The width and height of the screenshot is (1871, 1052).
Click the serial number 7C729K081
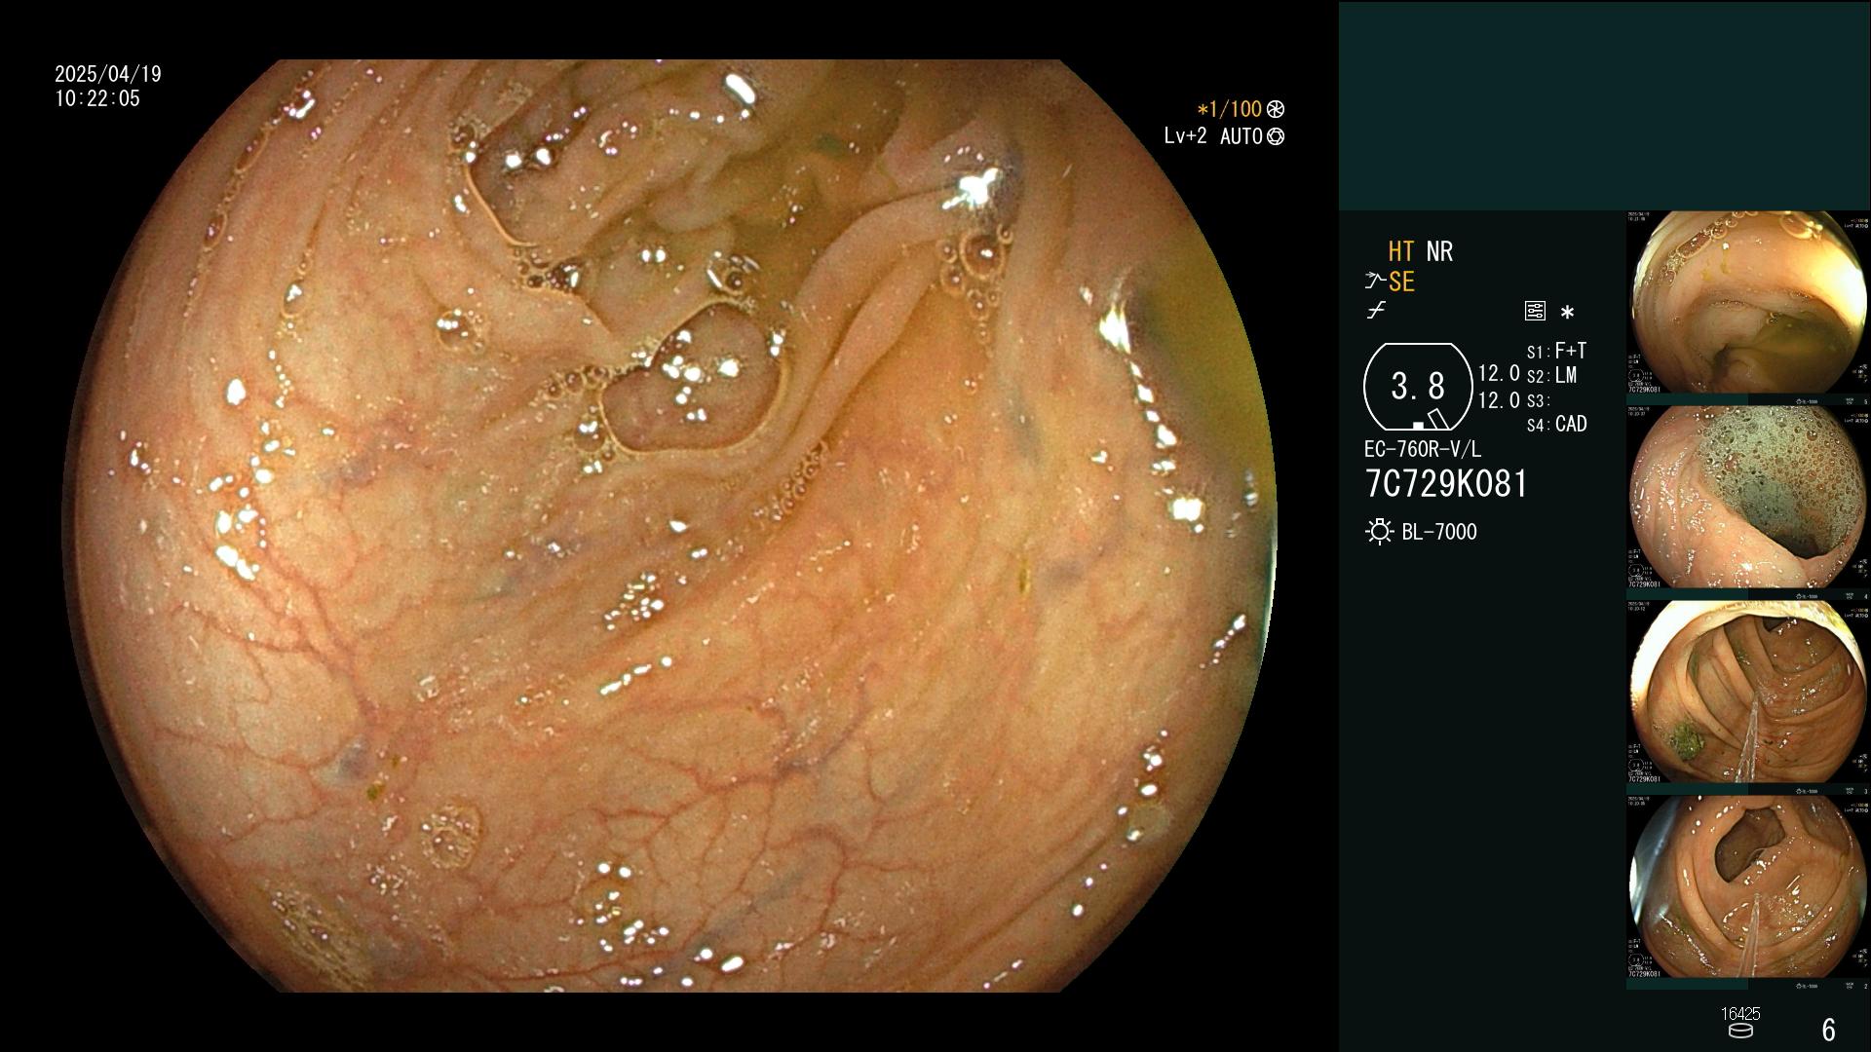[x=1446, y=484]
